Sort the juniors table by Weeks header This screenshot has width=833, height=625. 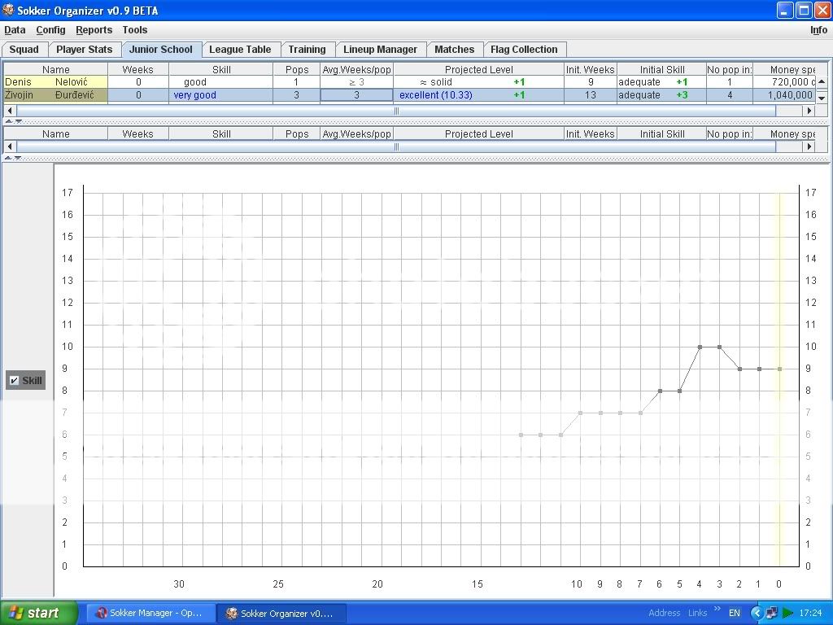click(138, 69)
